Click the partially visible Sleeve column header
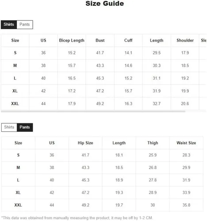The width and height of the screenshot is (207, 221). (x=203, y=40)
